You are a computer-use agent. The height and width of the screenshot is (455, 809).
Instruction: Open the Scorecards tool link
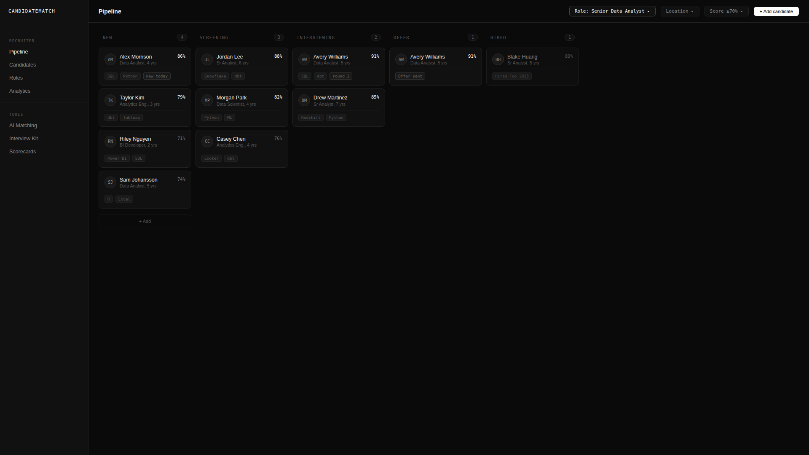click(23, 152)
